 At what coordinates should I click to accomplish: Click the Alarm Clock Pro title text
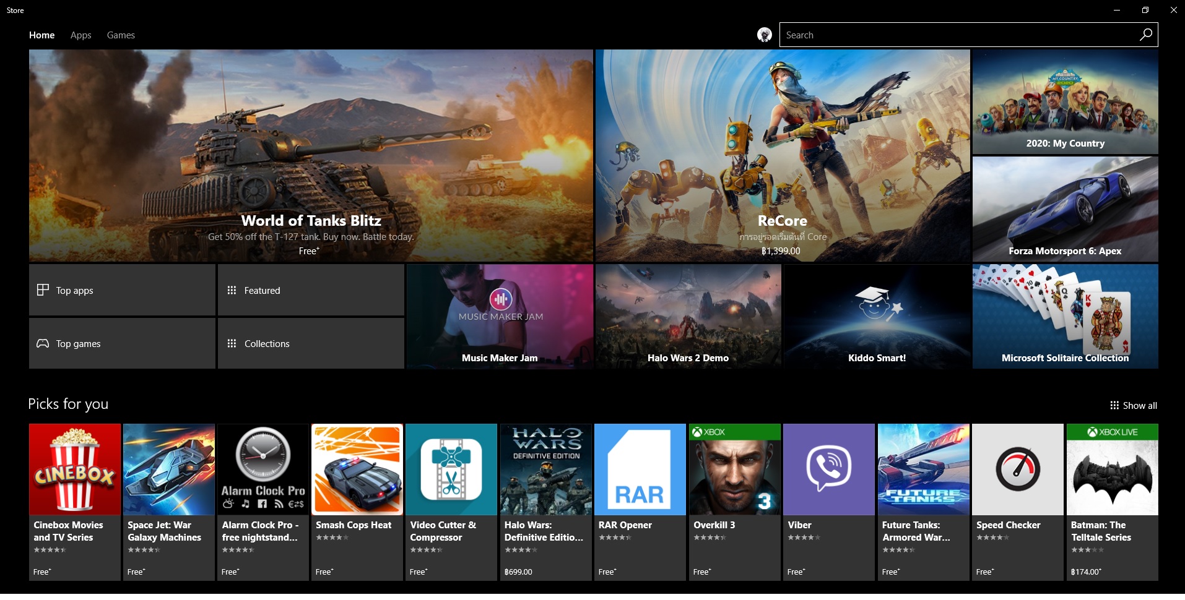coord(259,531)
